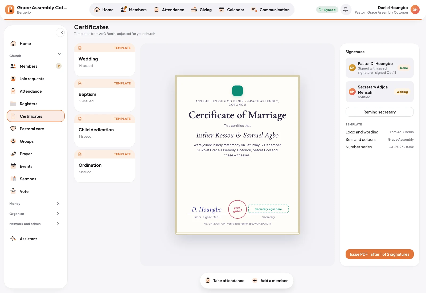Image resolution: width=426 pixels, height=293 pixels.
Task: Click the Certificates sidebar icon
Action: coord(13,116)
